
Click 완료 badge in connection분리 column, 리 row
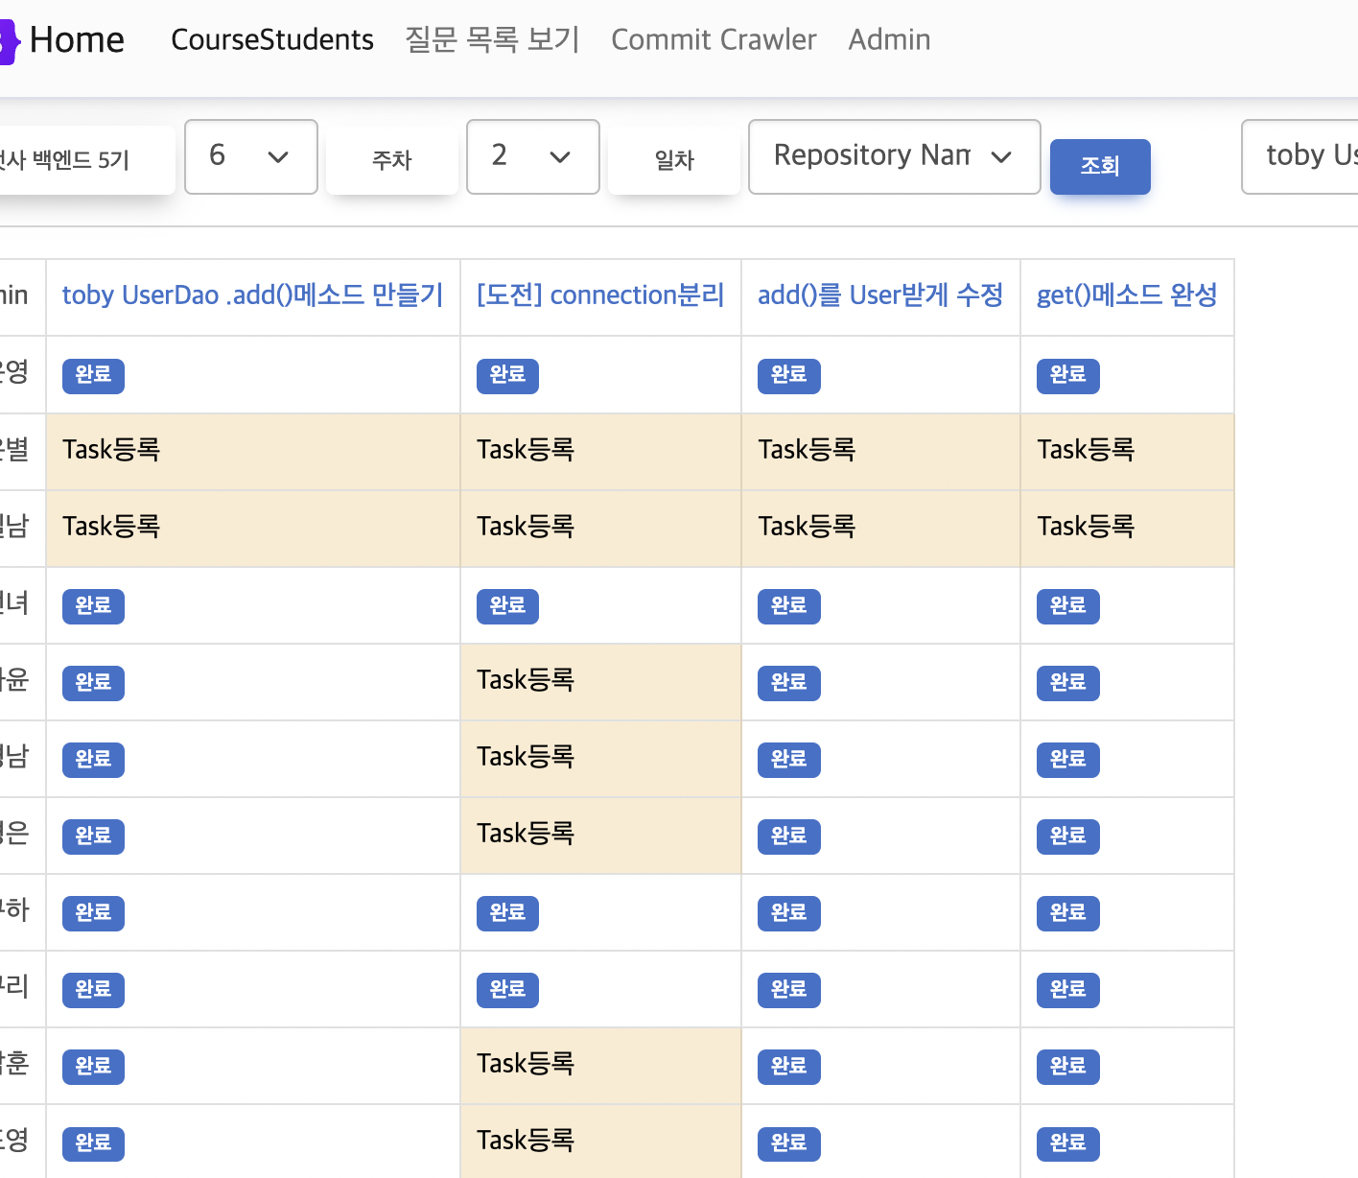(507, 990)
